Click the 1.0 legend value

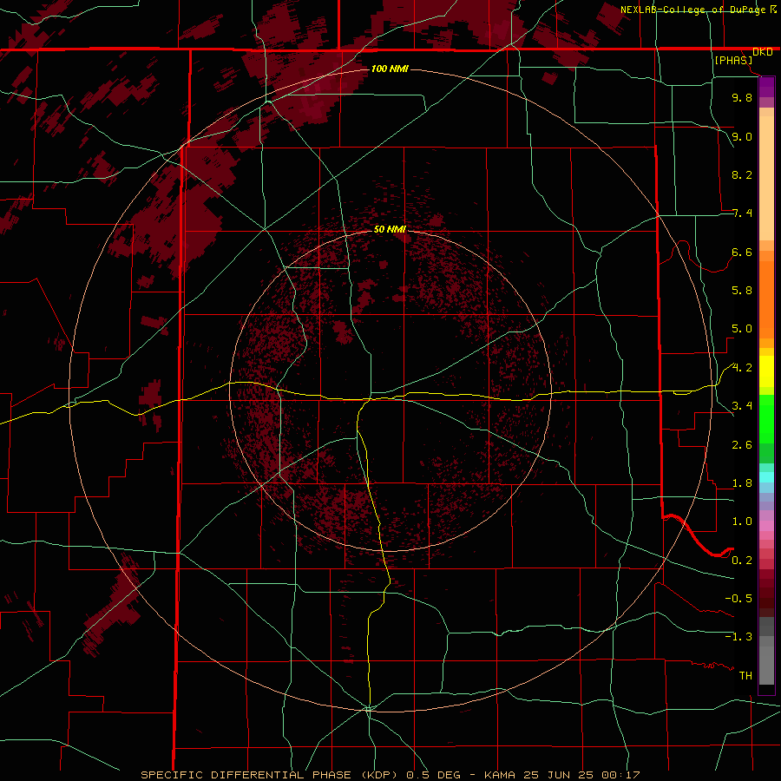[742, 522]
